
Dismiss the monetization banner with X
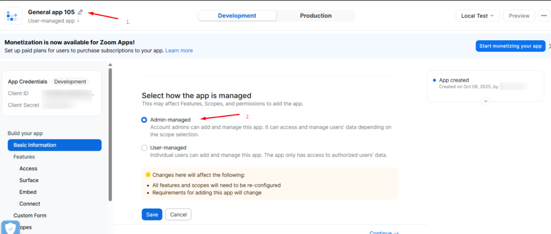pos(549,46)
